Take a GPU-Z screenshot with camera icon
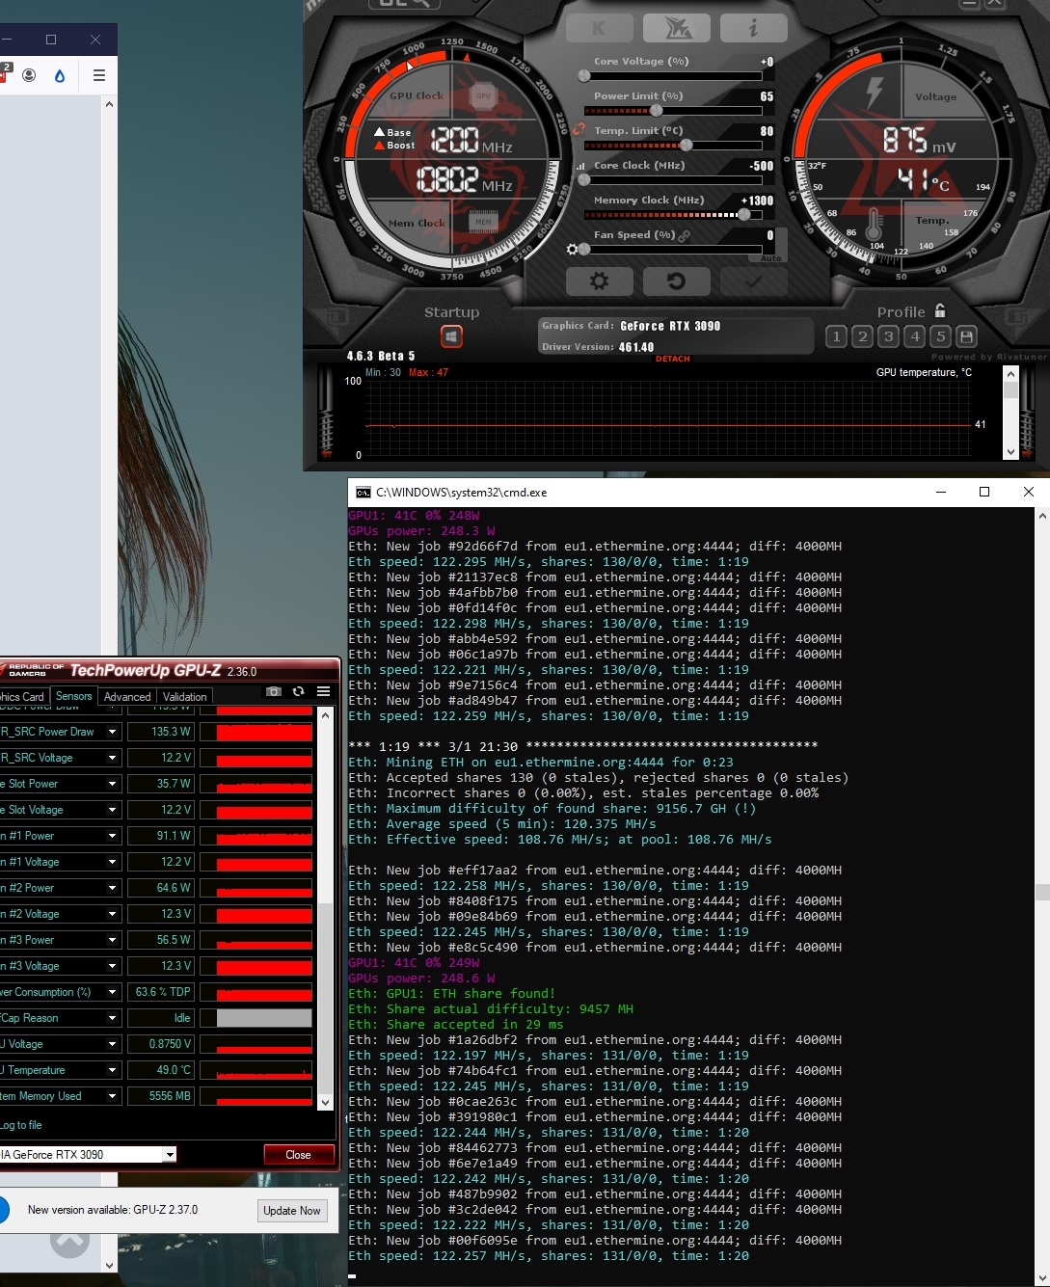The height and width of the screenshot is (1287, 1050). pyautogui.click(x=274, y=691)
